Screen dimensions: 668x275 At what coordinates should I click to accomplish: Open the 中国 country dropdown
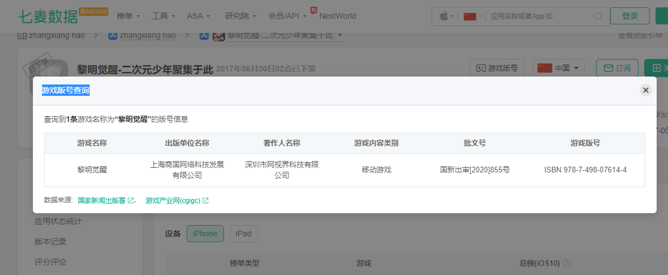559,68
